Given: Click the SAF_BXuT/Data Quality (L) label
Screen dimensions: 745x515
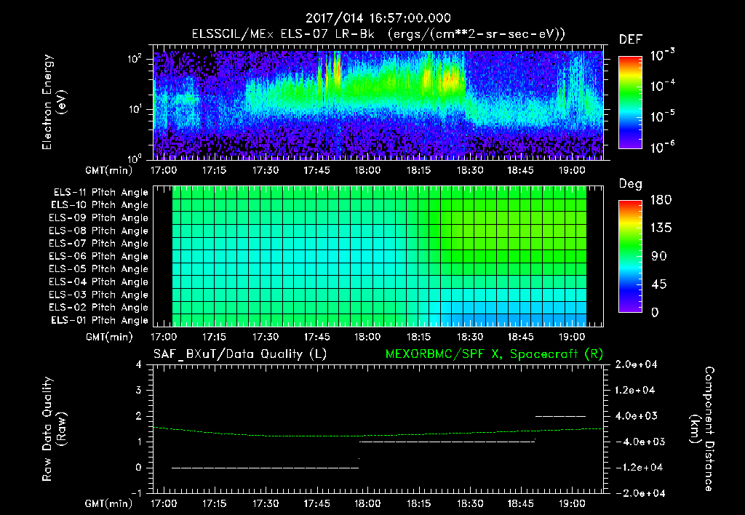Looking at the screenshot, I should point(240,354).
